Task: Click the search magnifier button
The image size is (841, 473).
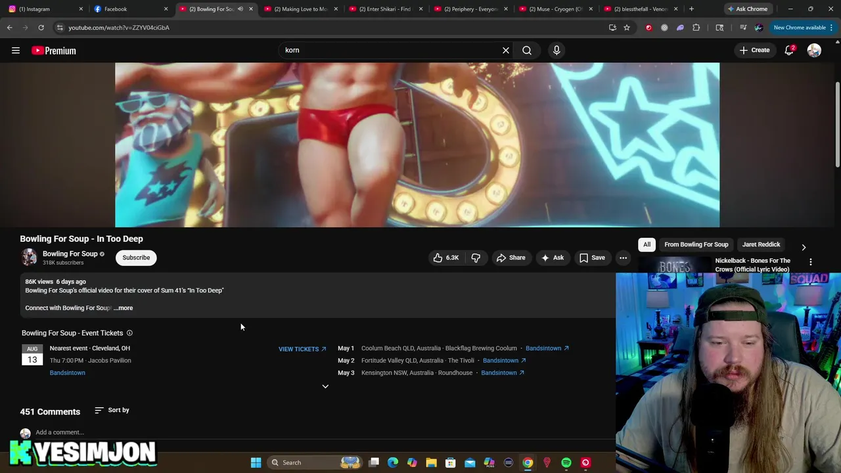Action: [527, 50]
